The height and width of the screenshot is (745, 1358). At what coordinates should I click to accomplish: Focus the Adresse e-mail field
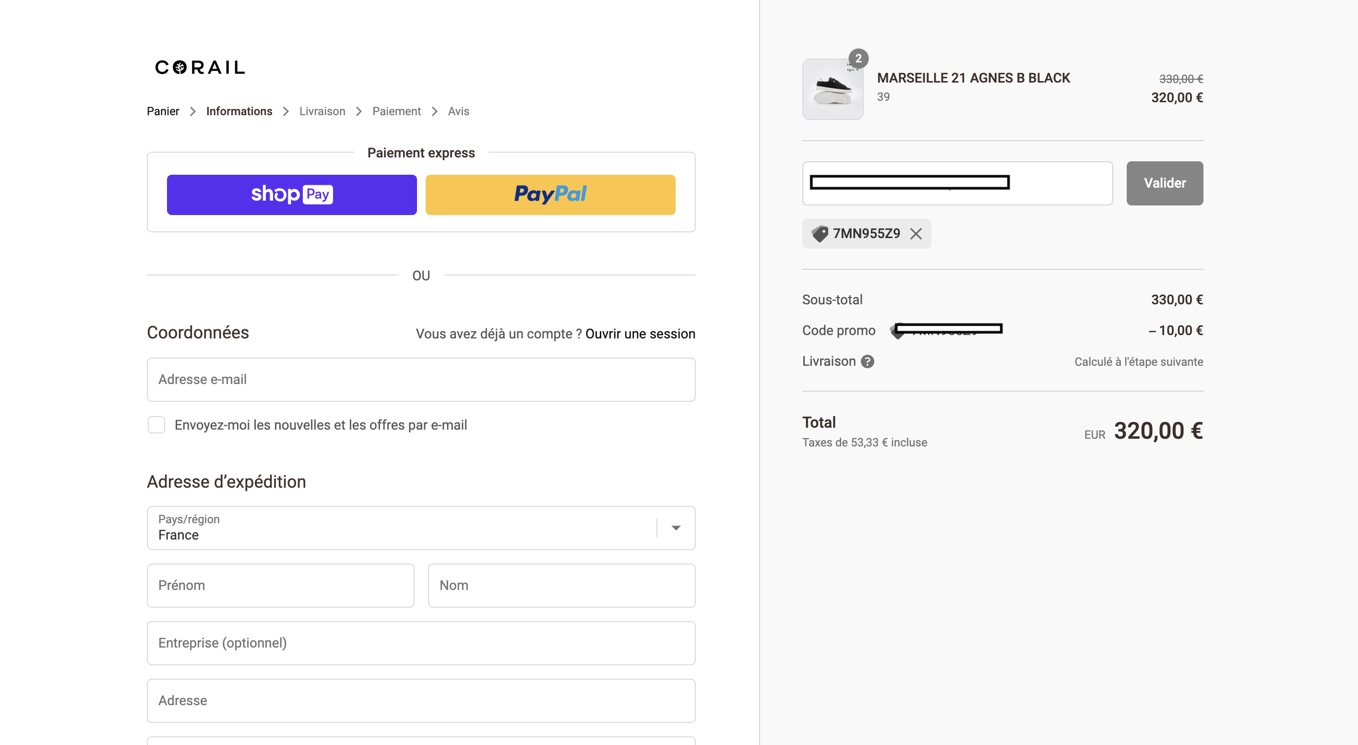click(x=421, y=380)
